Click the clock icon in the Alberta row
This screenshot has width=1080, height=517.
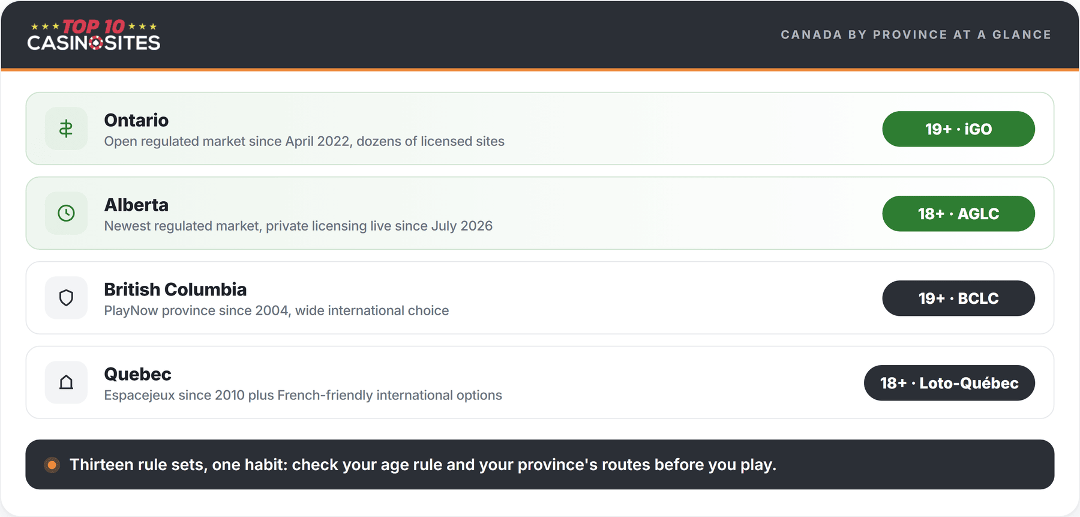66,213
